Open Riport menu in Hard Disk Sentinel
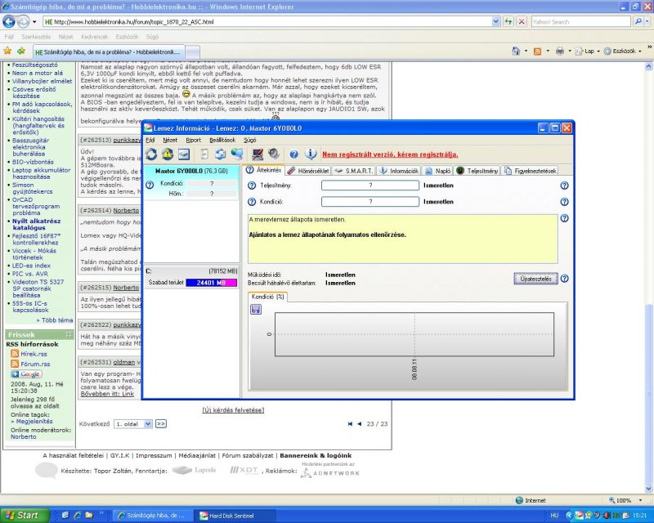The height and width of the screenshot is (523, 654). click(x=193, y=140)
